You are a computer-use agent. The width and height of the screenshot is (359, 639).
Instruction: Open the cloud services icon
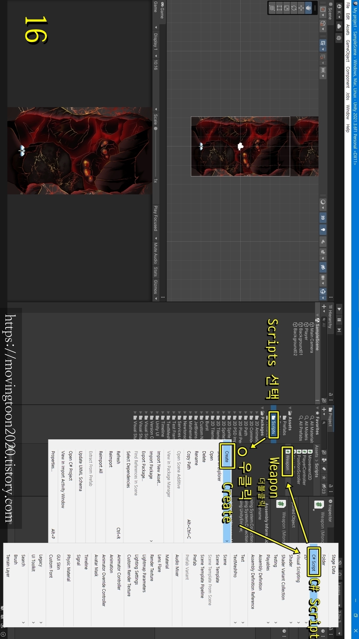pyautogui.click(x=339, y=26)
